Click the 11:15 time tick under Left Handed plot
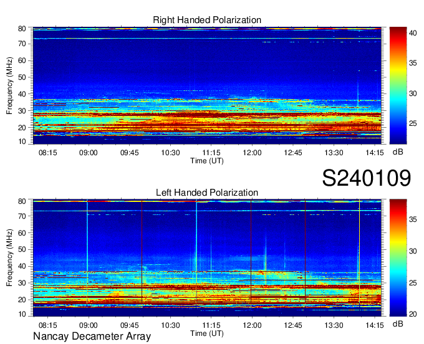424x344 pixels. tap(211, 325)
